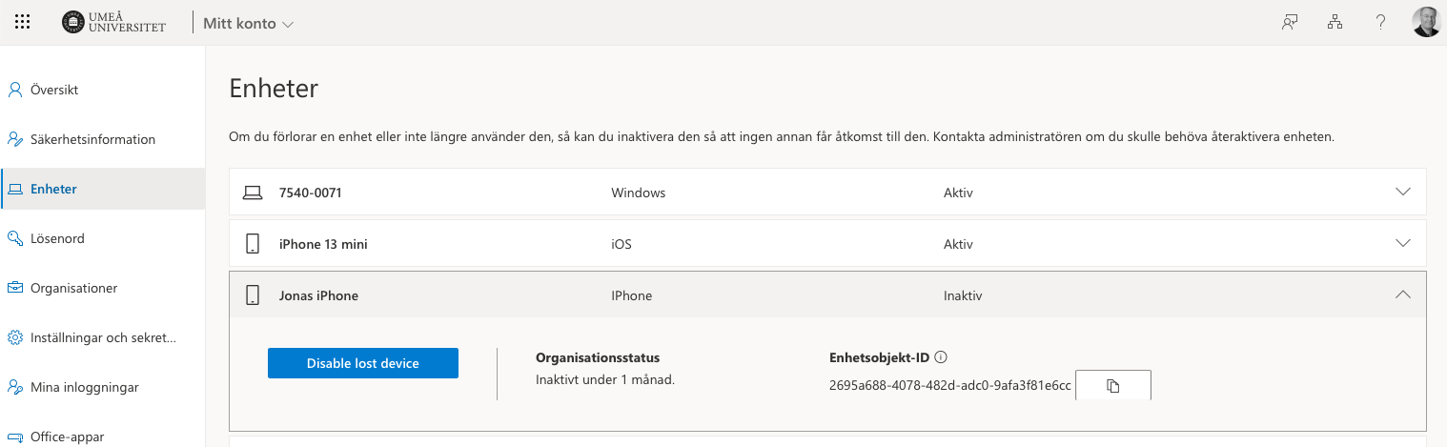This screenshot has height=447, width=1447.
Task: Open the organization chart icon
Action: pos(1335,23)
